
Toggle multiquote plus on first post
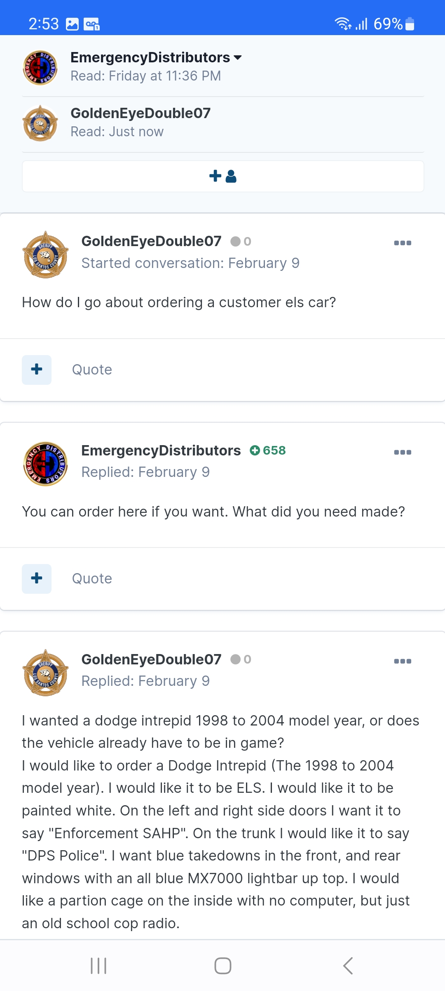click(x=37, y=370)
